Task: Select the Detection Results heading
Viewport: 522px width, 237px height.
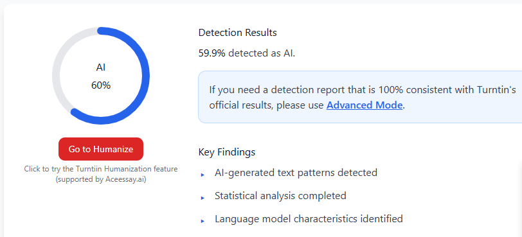Action: point(237,33)
